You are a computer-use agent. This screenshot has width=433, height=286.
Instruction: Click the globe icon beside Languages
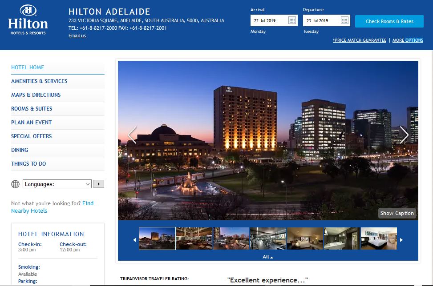click(x=15, y=184)
